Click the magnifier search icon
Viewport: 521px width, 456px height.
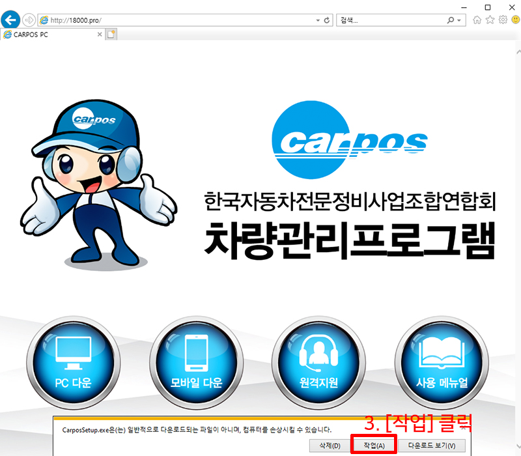point(450,20)
